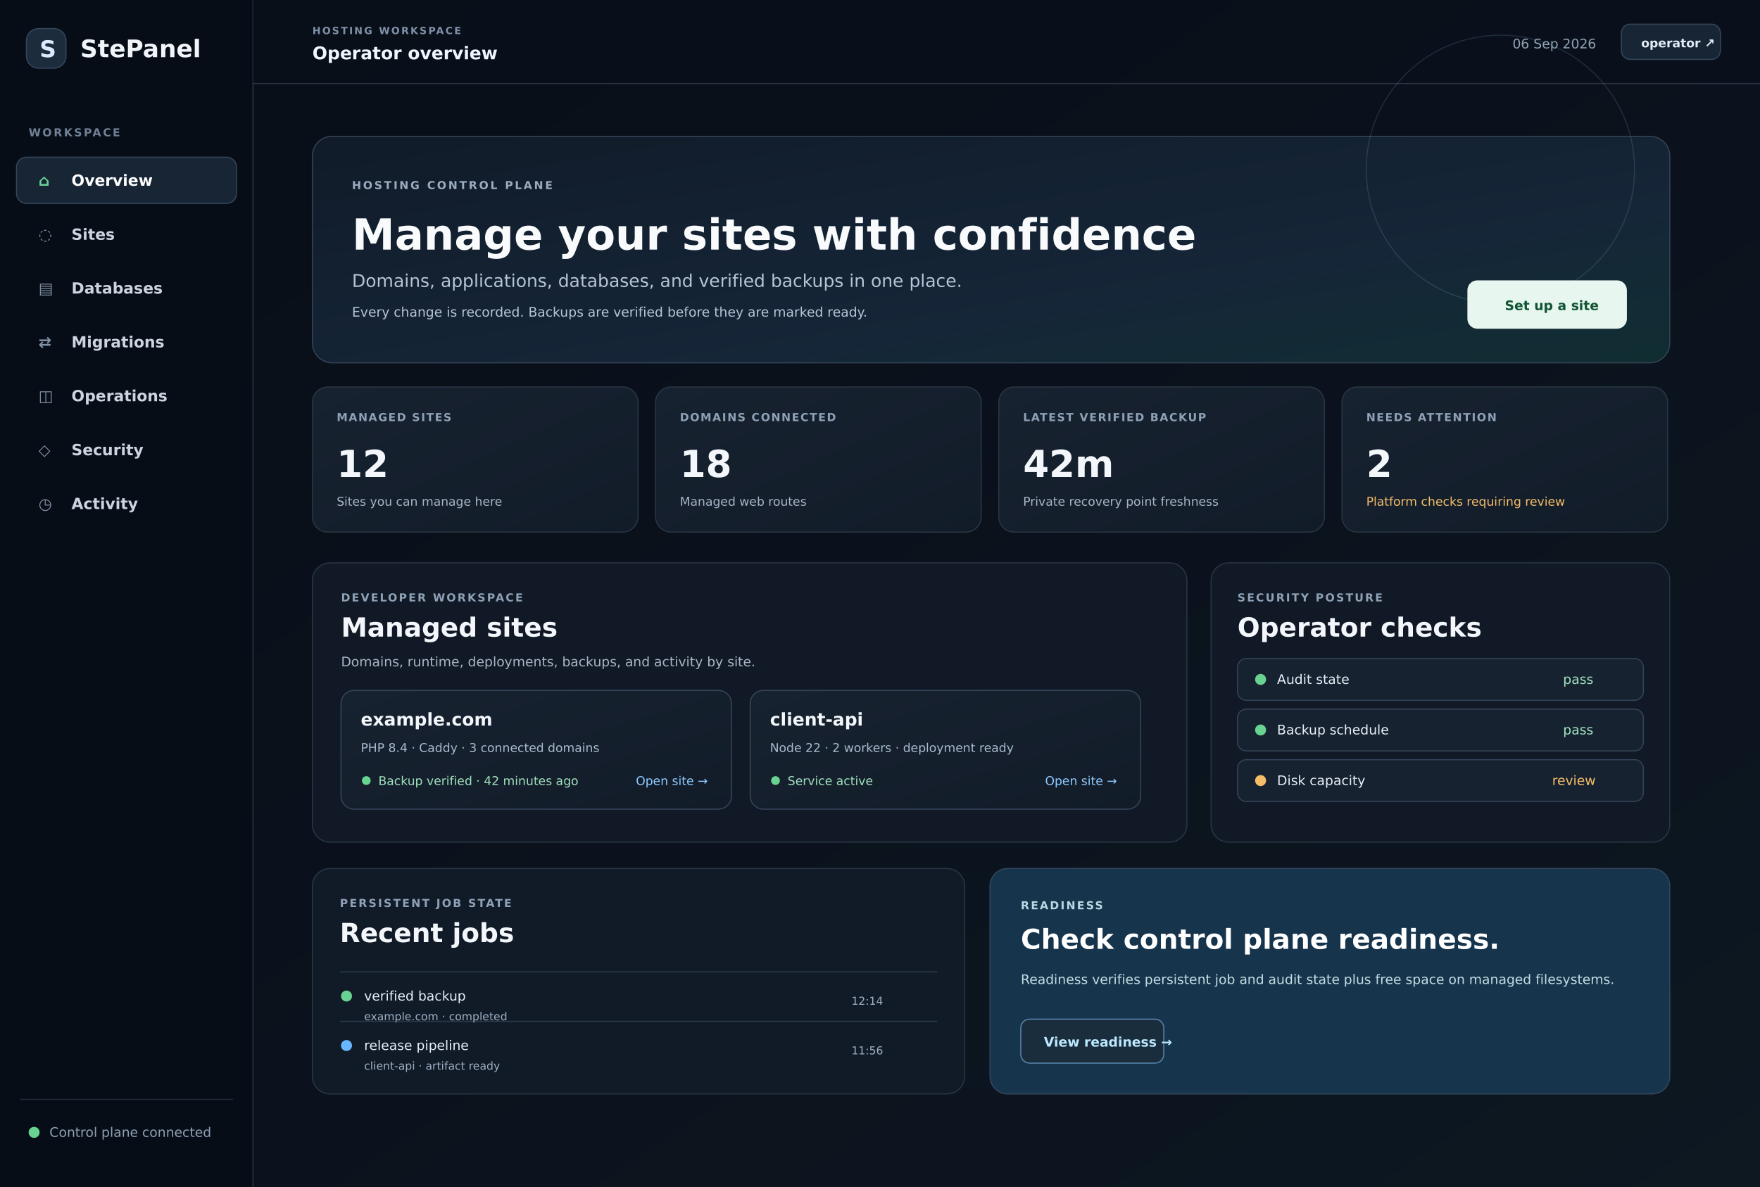Viewport: 1760px width, 1187px height.
Task: Click the Operations panel icon
Action: point(46,397)
